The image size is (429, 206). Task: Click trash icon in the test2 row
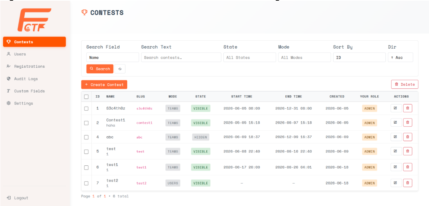point(407,183)
